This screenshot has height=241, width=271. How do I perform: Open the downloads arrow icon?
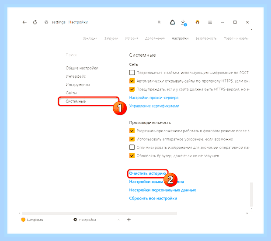point(184,23)
